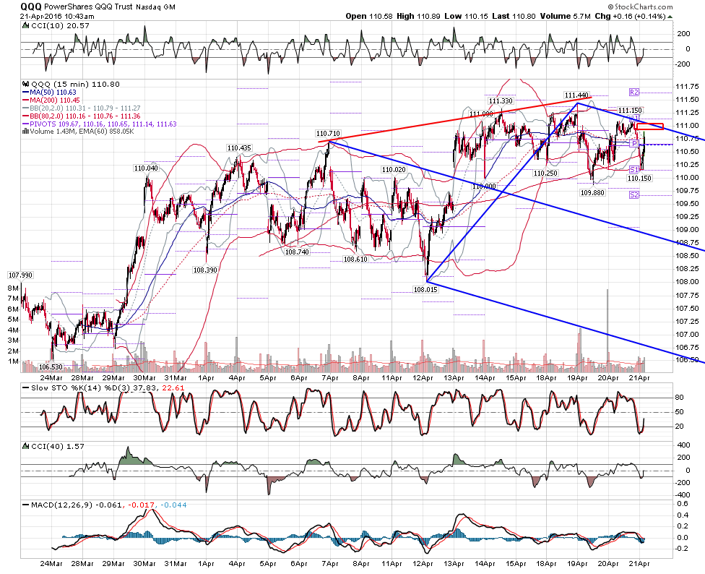The image size is (705, 574).
Task: Click the blue MA(50) legend line marker
Action: 26,93
